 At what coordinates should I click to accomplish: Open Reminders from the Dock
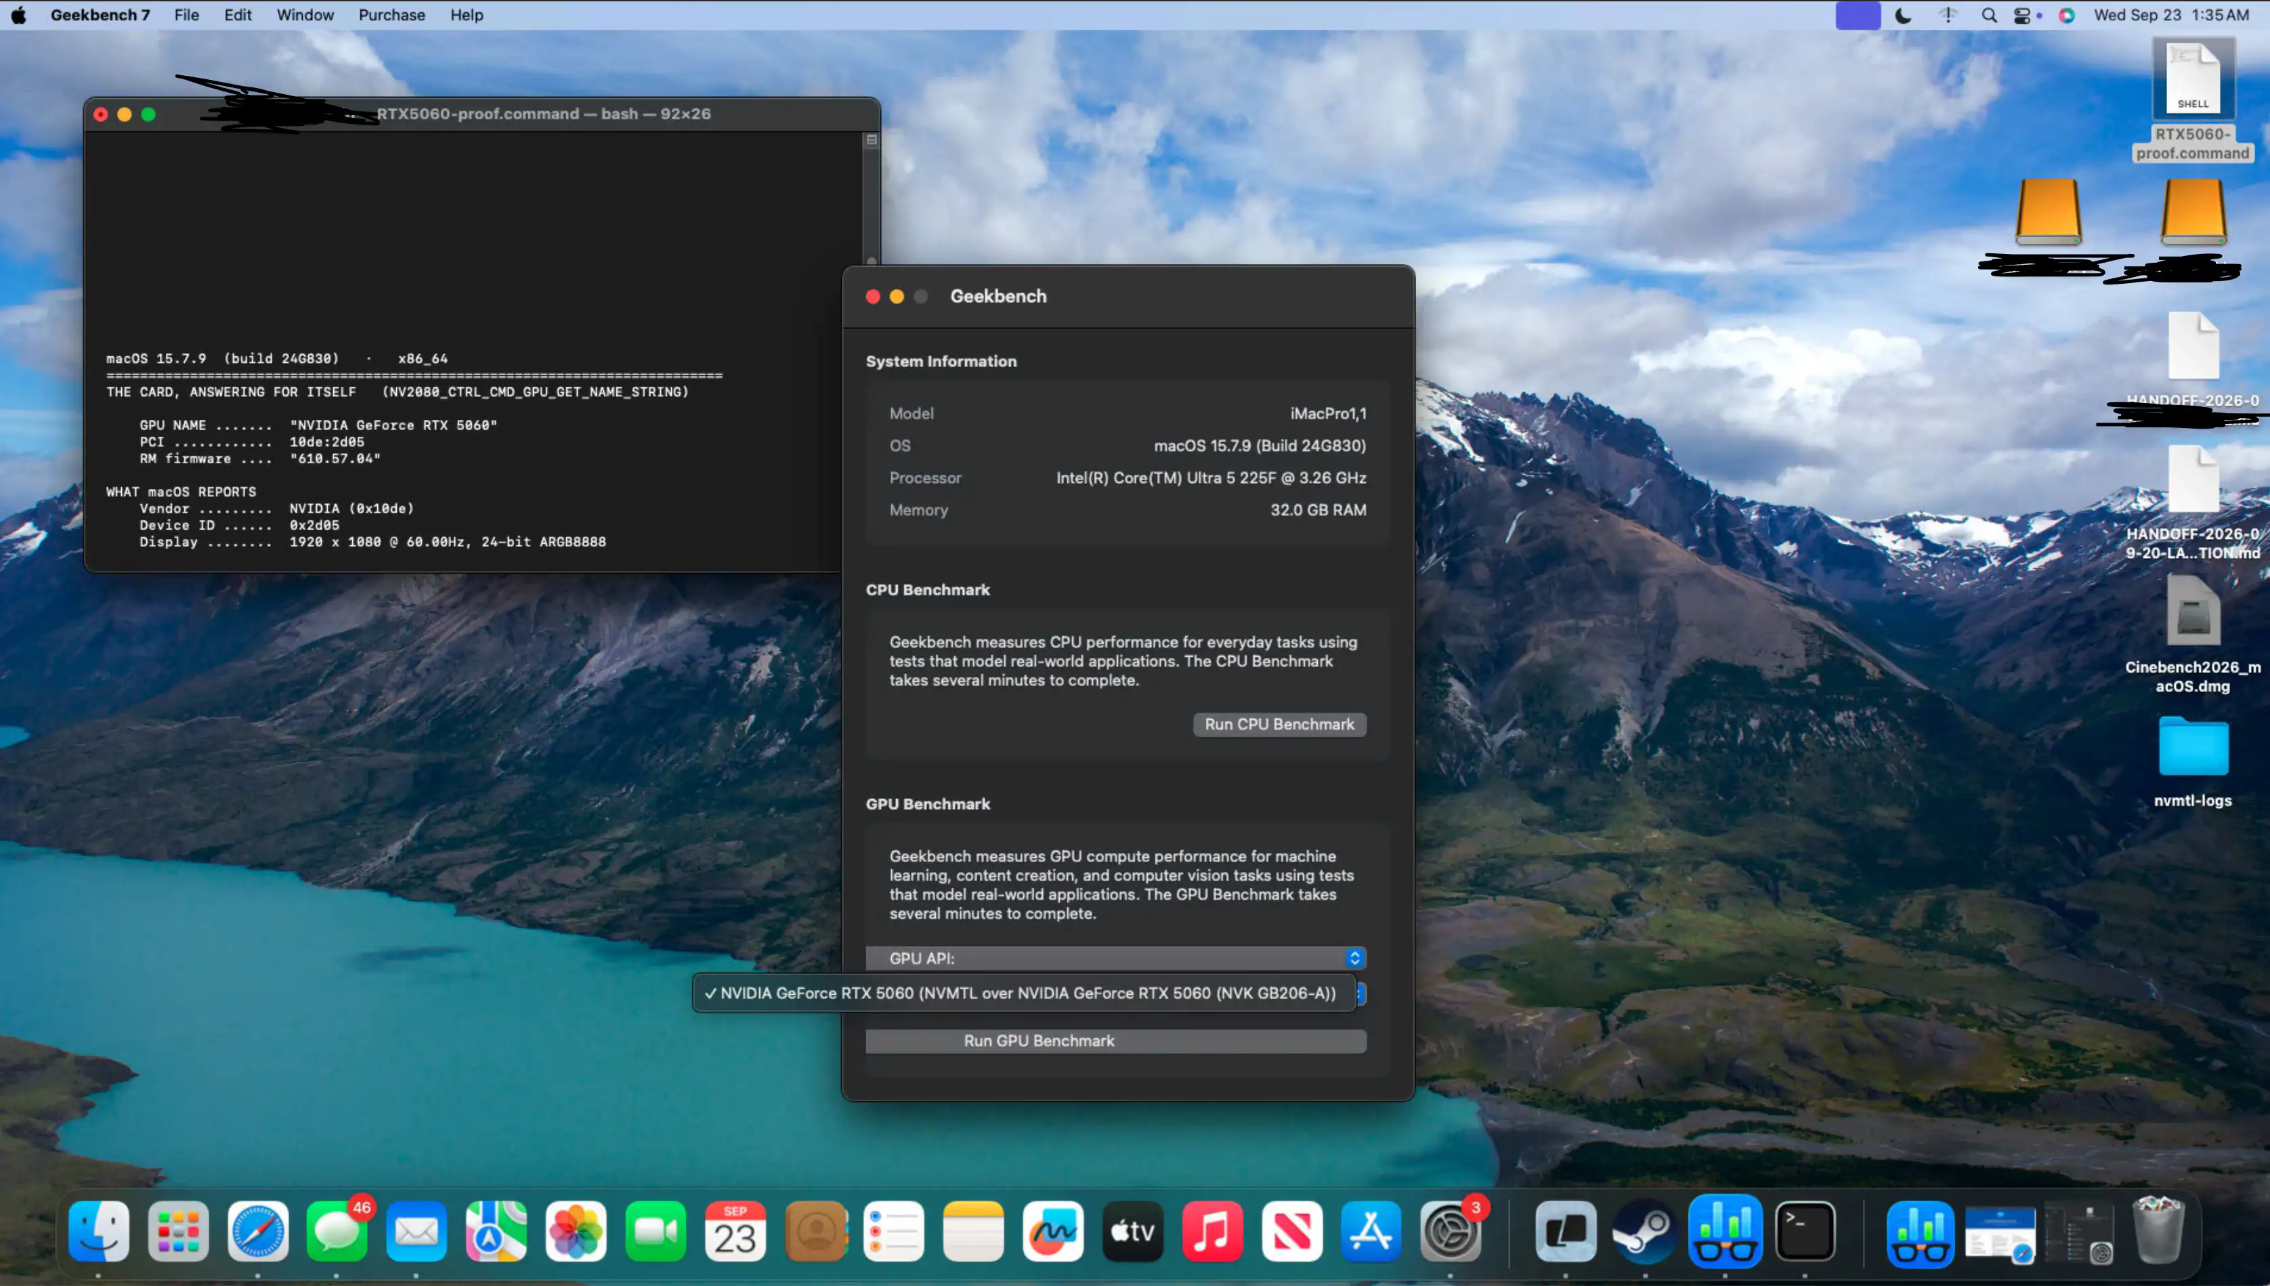coord(894,1230)
